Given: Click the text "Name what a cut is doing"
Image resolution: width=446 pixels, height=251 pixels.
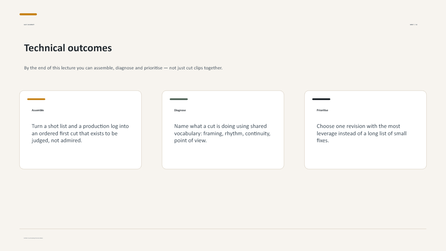Looking at the screenshot, I should tap(222, 133).
